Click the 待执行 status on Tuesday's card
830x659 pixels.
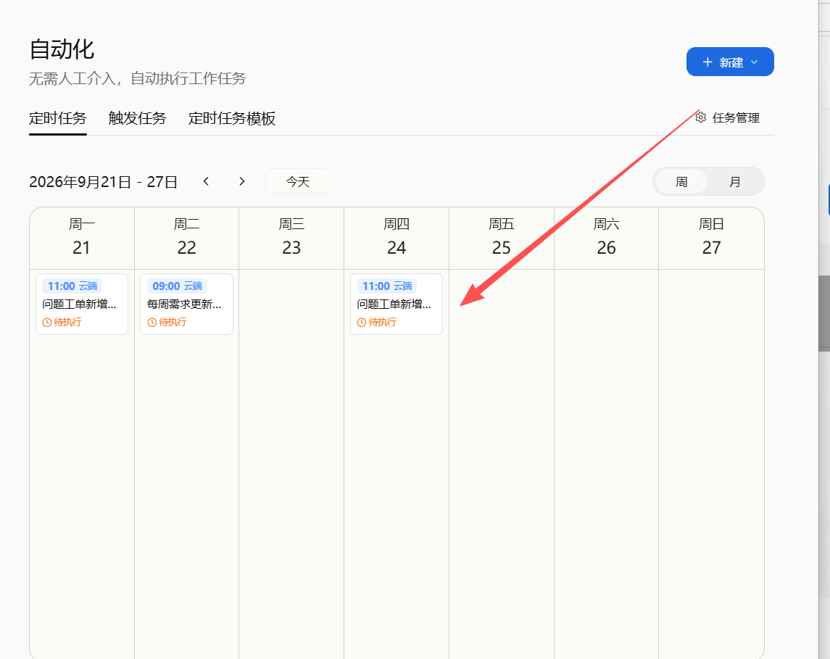[x=167, y=323]
